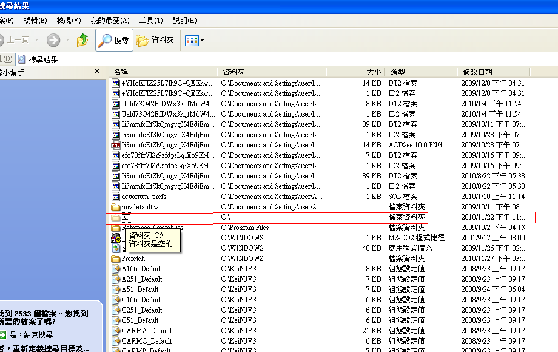Open the 編輯(E) menu
This screenshot has width=558, height=352.
pos(35,21)
